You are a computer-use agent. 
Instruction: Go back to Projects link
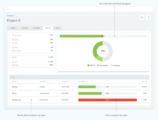coord(10,16)
